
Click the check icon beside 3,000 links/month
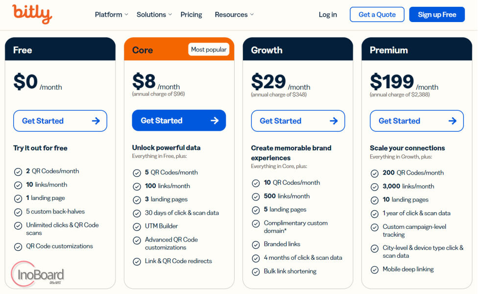pyautogui.click(x=375, y=187)
